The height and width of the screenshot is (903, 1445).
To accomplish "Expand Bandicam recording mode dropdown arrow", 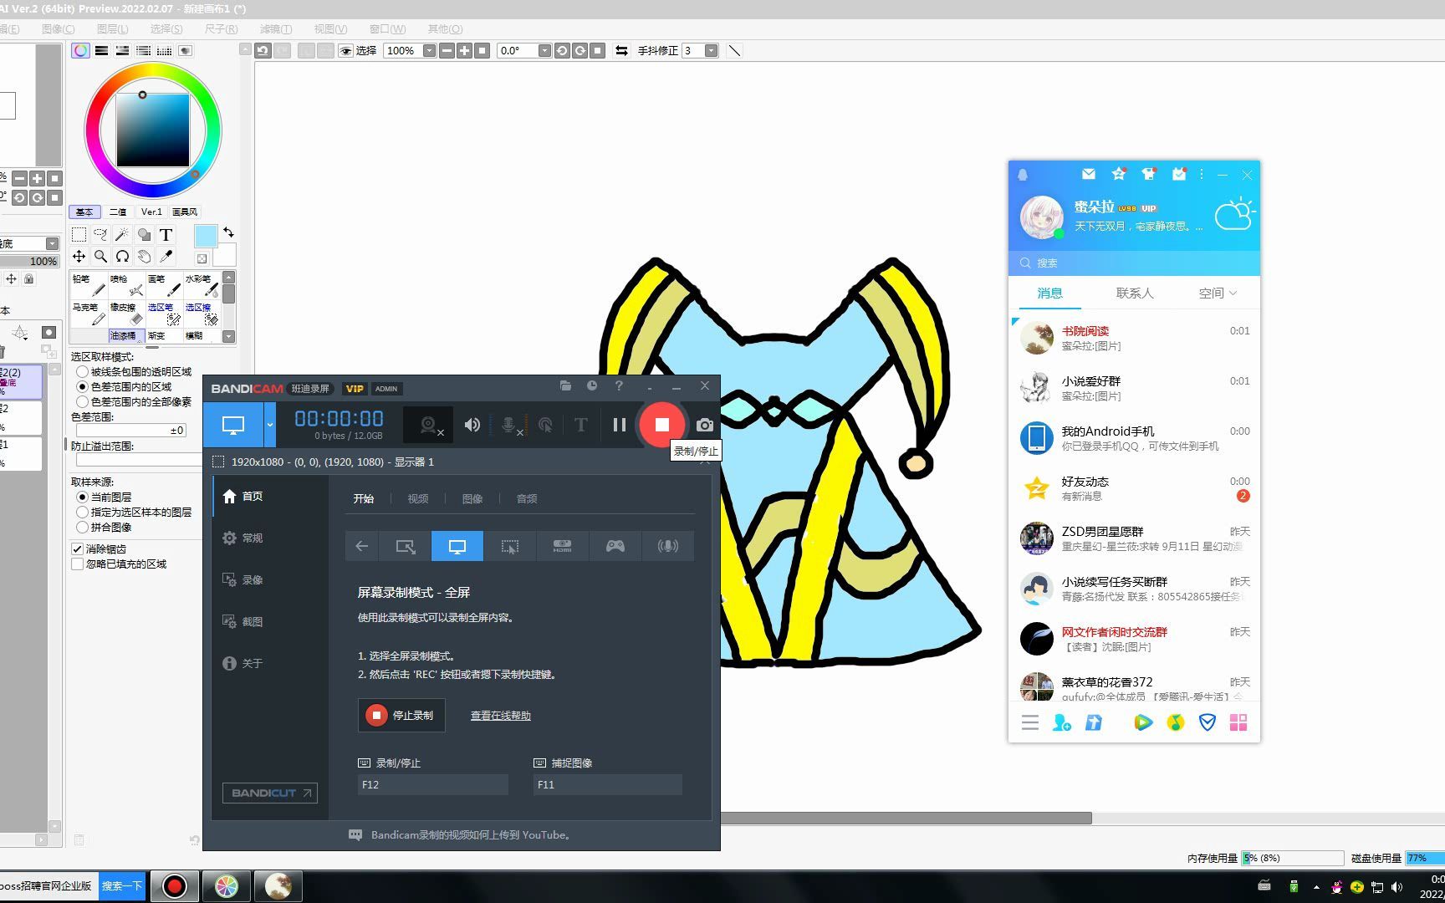I will point(269,425).
